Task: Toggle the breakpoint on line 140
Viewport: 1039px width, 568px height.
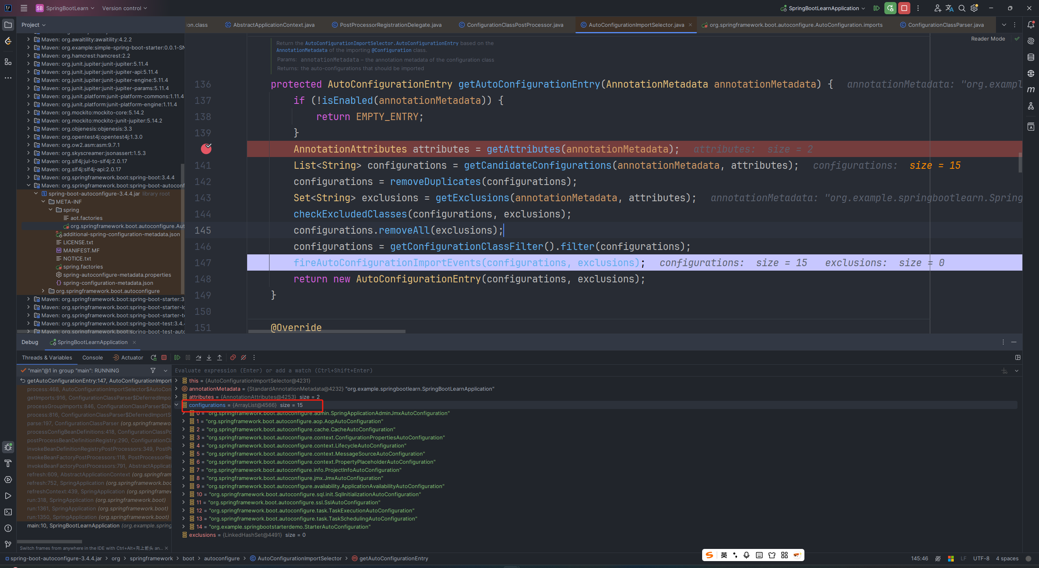Action: tap(206, 149)
